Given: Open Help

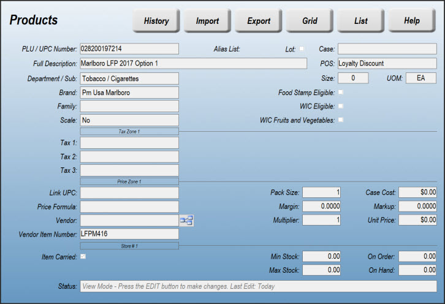Looking at the screenshot, I should coord(412,20).
